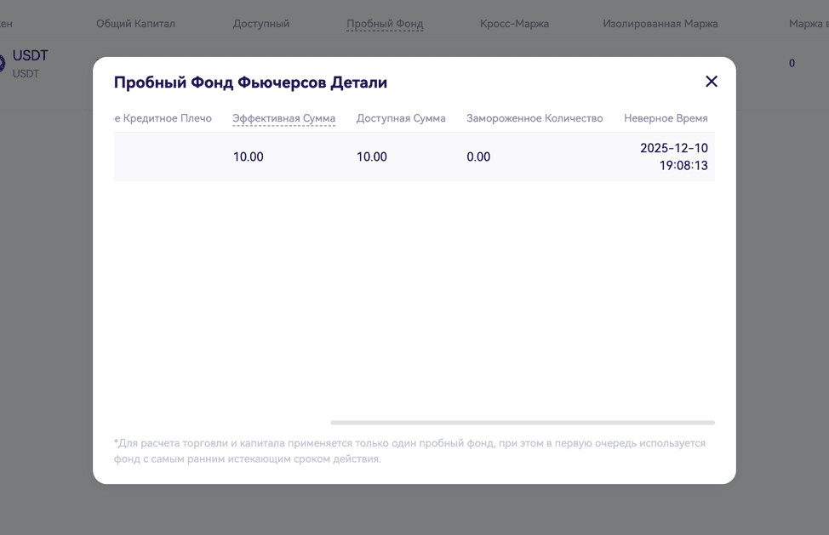Viewport: 829px width, 535px height.
Task: Click the 10.00 value under Эффективная Сумма
Action: [x=249, y=157]
